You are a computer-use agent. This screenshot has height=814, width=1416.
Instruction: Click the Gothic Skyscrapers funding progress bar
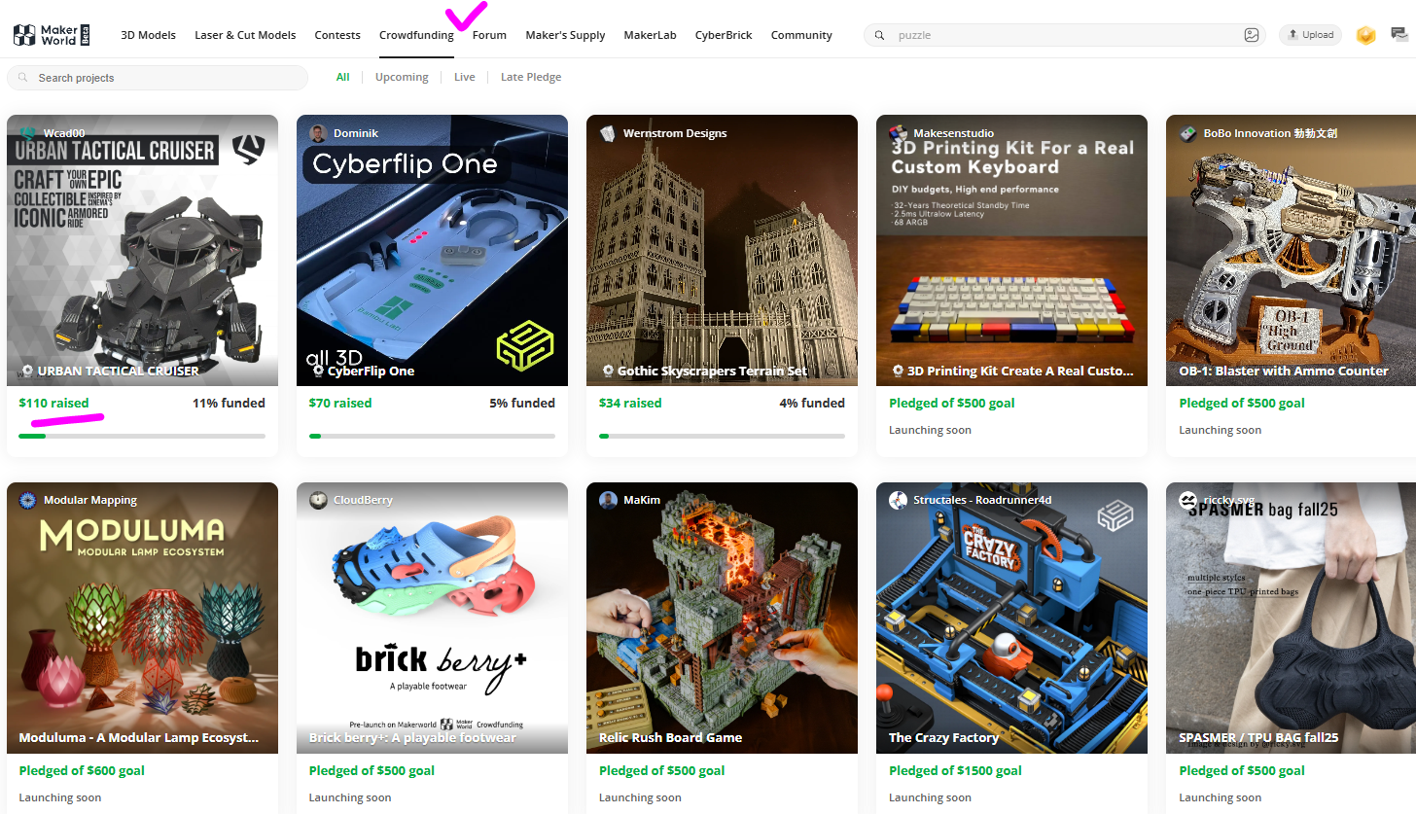click(x=722, y=436)
